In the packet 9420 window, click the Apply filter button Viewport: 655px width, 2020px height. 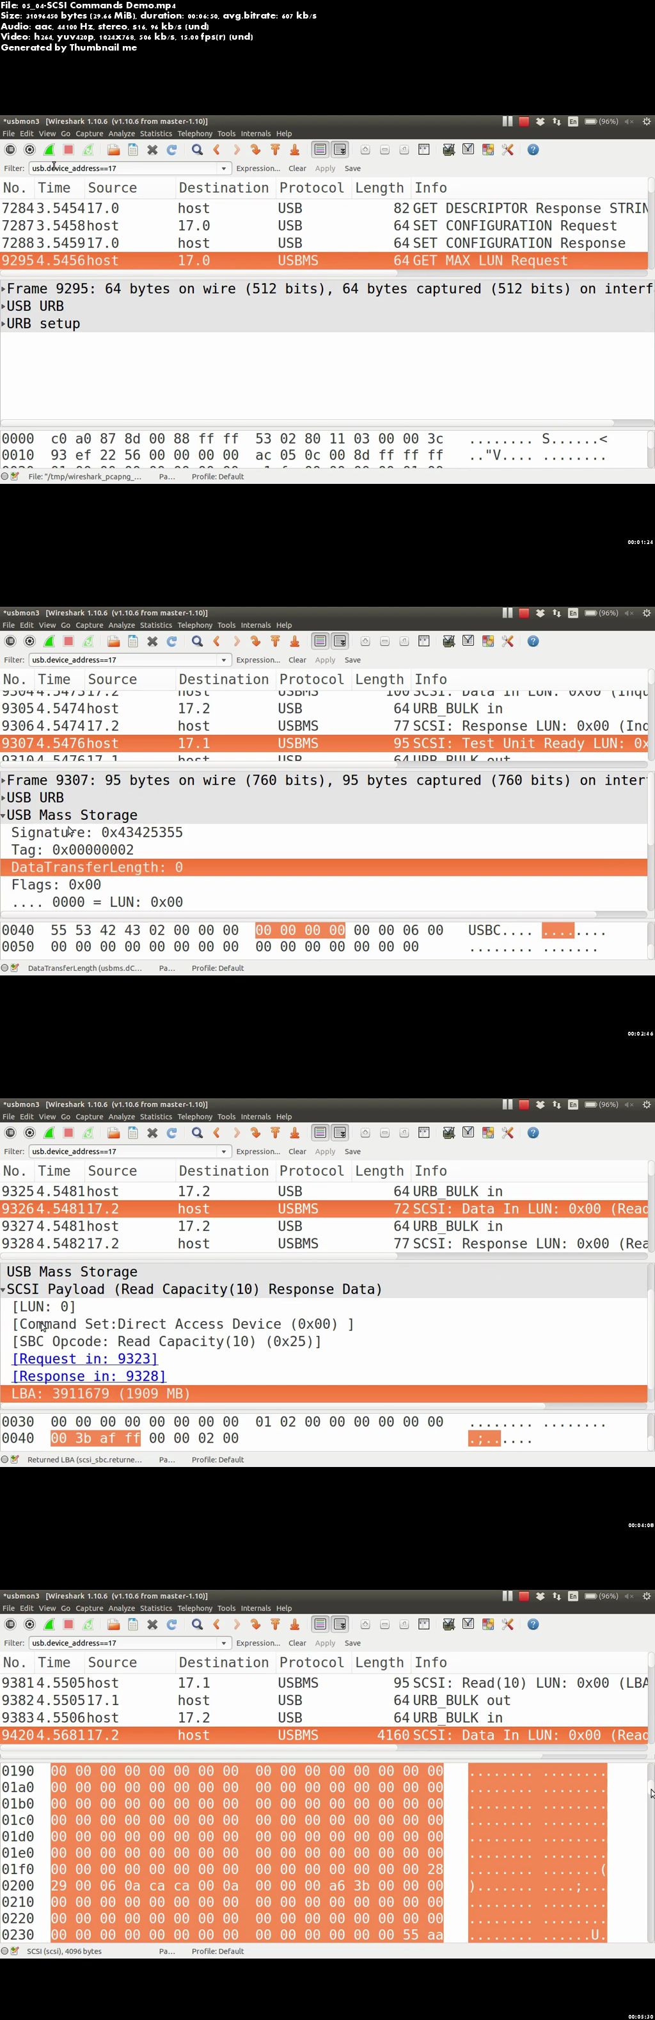point(325,1643)
